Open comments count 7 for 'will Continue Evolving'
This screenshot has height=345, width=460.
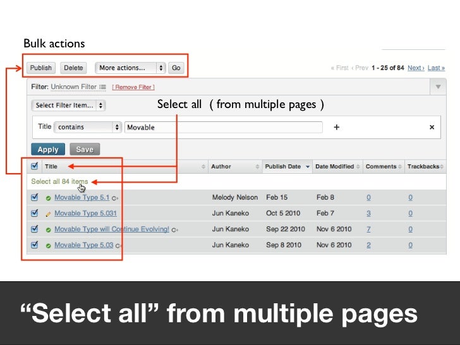tap(368, 229)
